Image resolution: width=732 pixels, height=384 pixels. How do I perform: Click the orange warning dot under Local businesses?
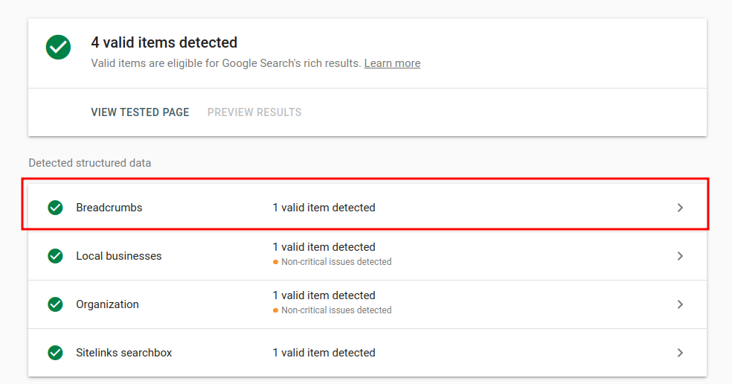[x=275, y=262]
